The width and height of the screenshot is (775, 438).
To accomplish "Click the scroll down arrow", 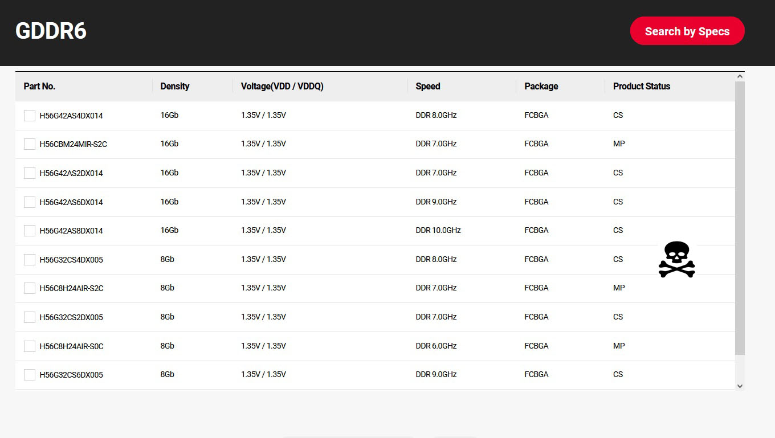I will (740, 386).
